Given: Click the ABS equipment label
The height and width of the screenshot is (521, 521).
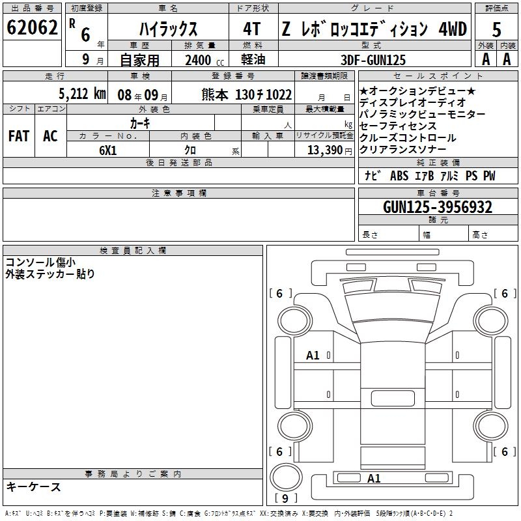Looking at the screenshot, I should pos(399,175).
